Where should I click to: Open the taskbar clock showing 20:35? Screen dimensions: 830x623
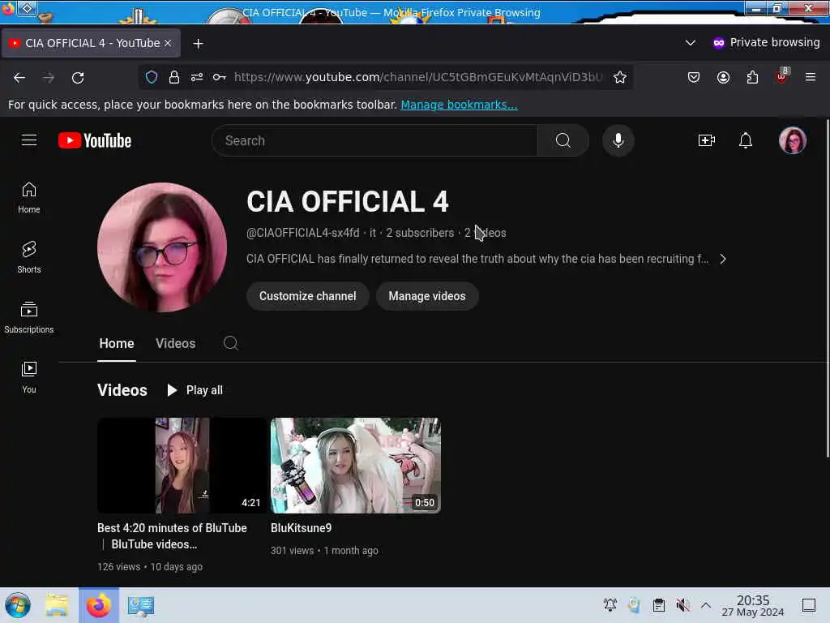(753, 605)
